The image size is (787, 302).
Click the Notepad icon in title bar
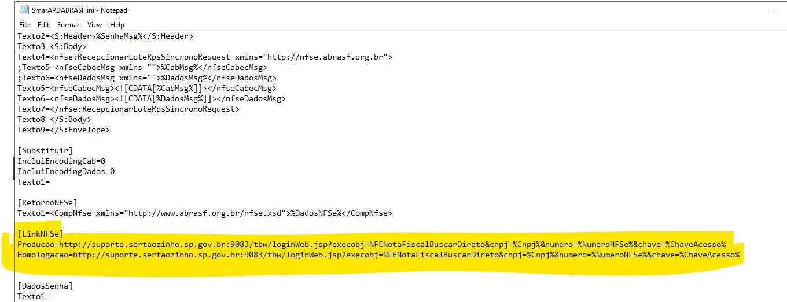25,10
